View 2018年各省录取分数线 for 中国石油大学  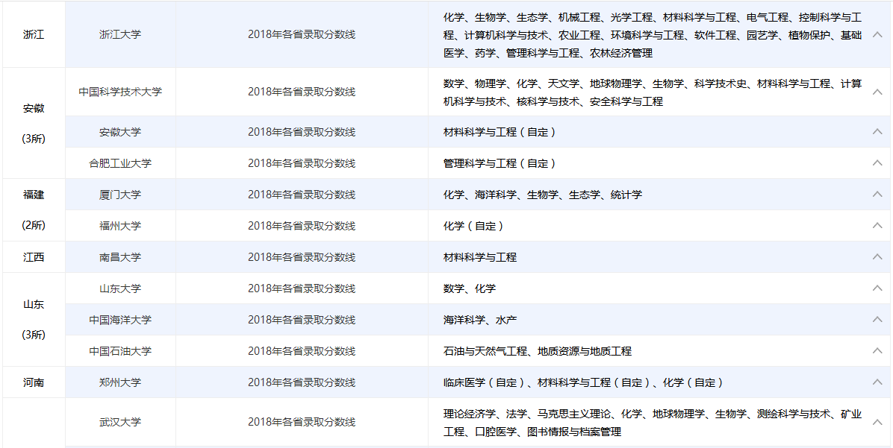click(x=301, y=351)
